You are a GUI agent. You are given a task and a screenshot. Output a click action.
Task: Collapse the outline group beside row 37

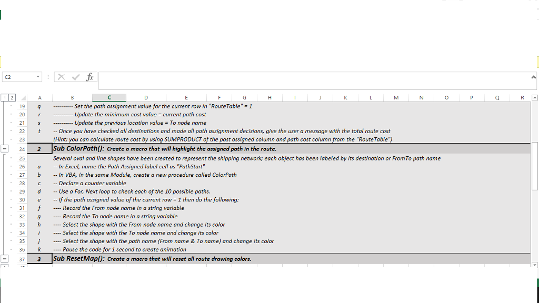[x=5, y=258]
